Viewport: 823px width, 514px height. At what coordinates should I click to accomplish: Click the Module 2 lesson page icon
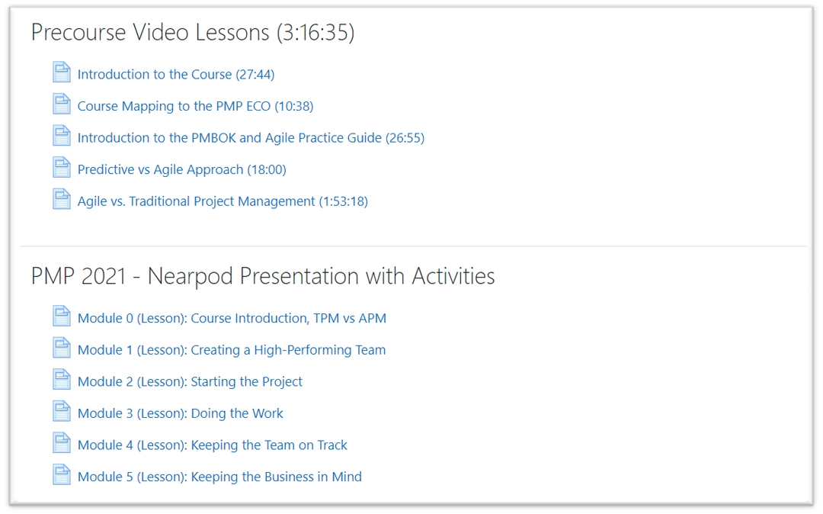[x=61, y=381]
